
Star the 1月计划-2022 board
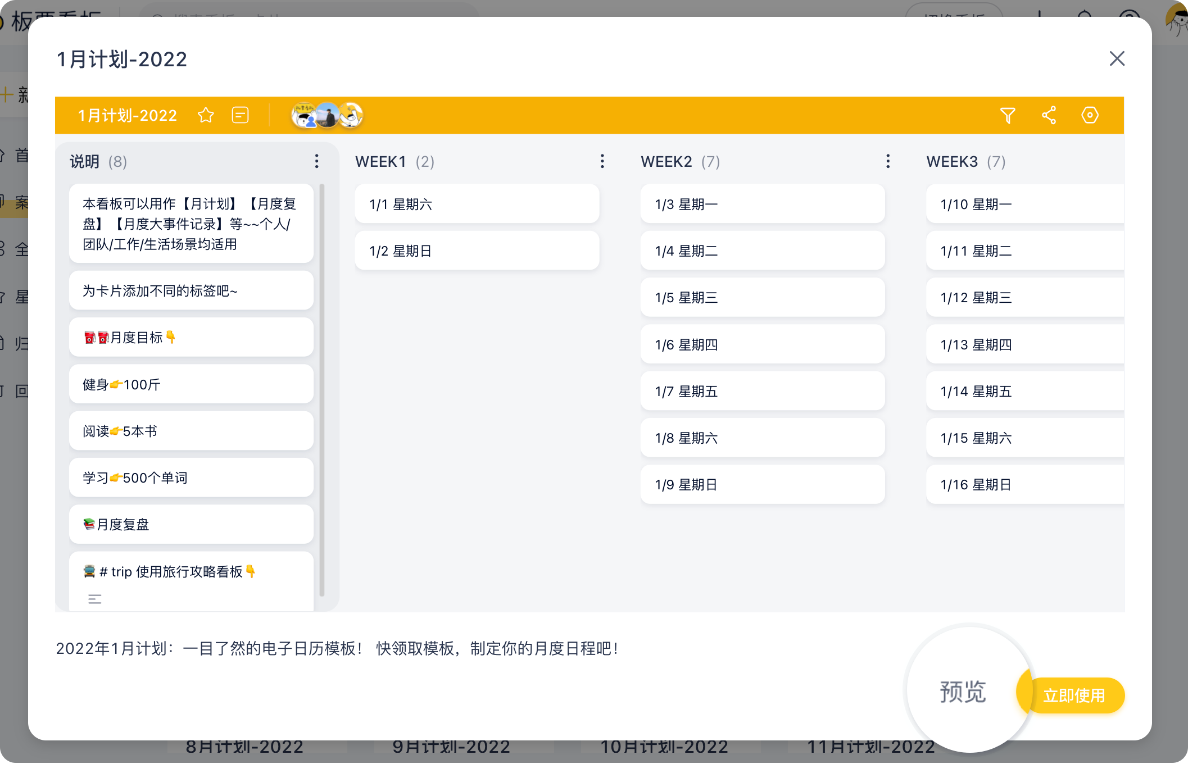[206, 115]
